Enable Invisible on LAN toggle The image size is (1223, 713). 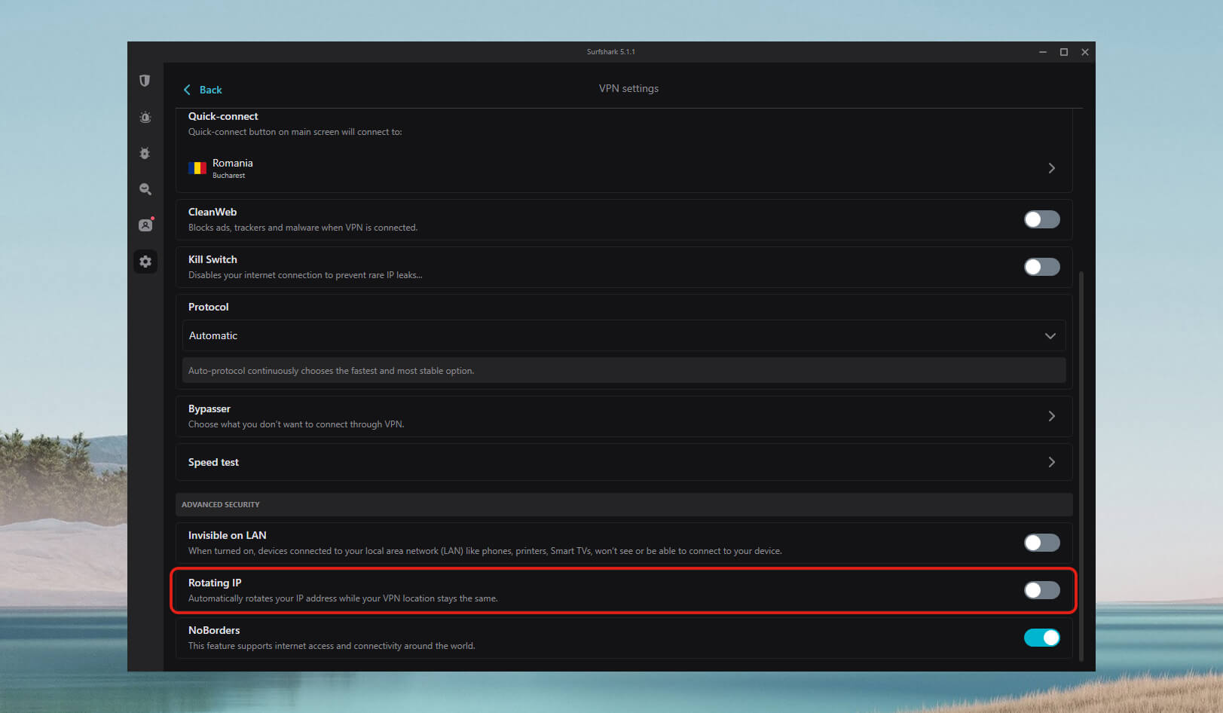1041,543
